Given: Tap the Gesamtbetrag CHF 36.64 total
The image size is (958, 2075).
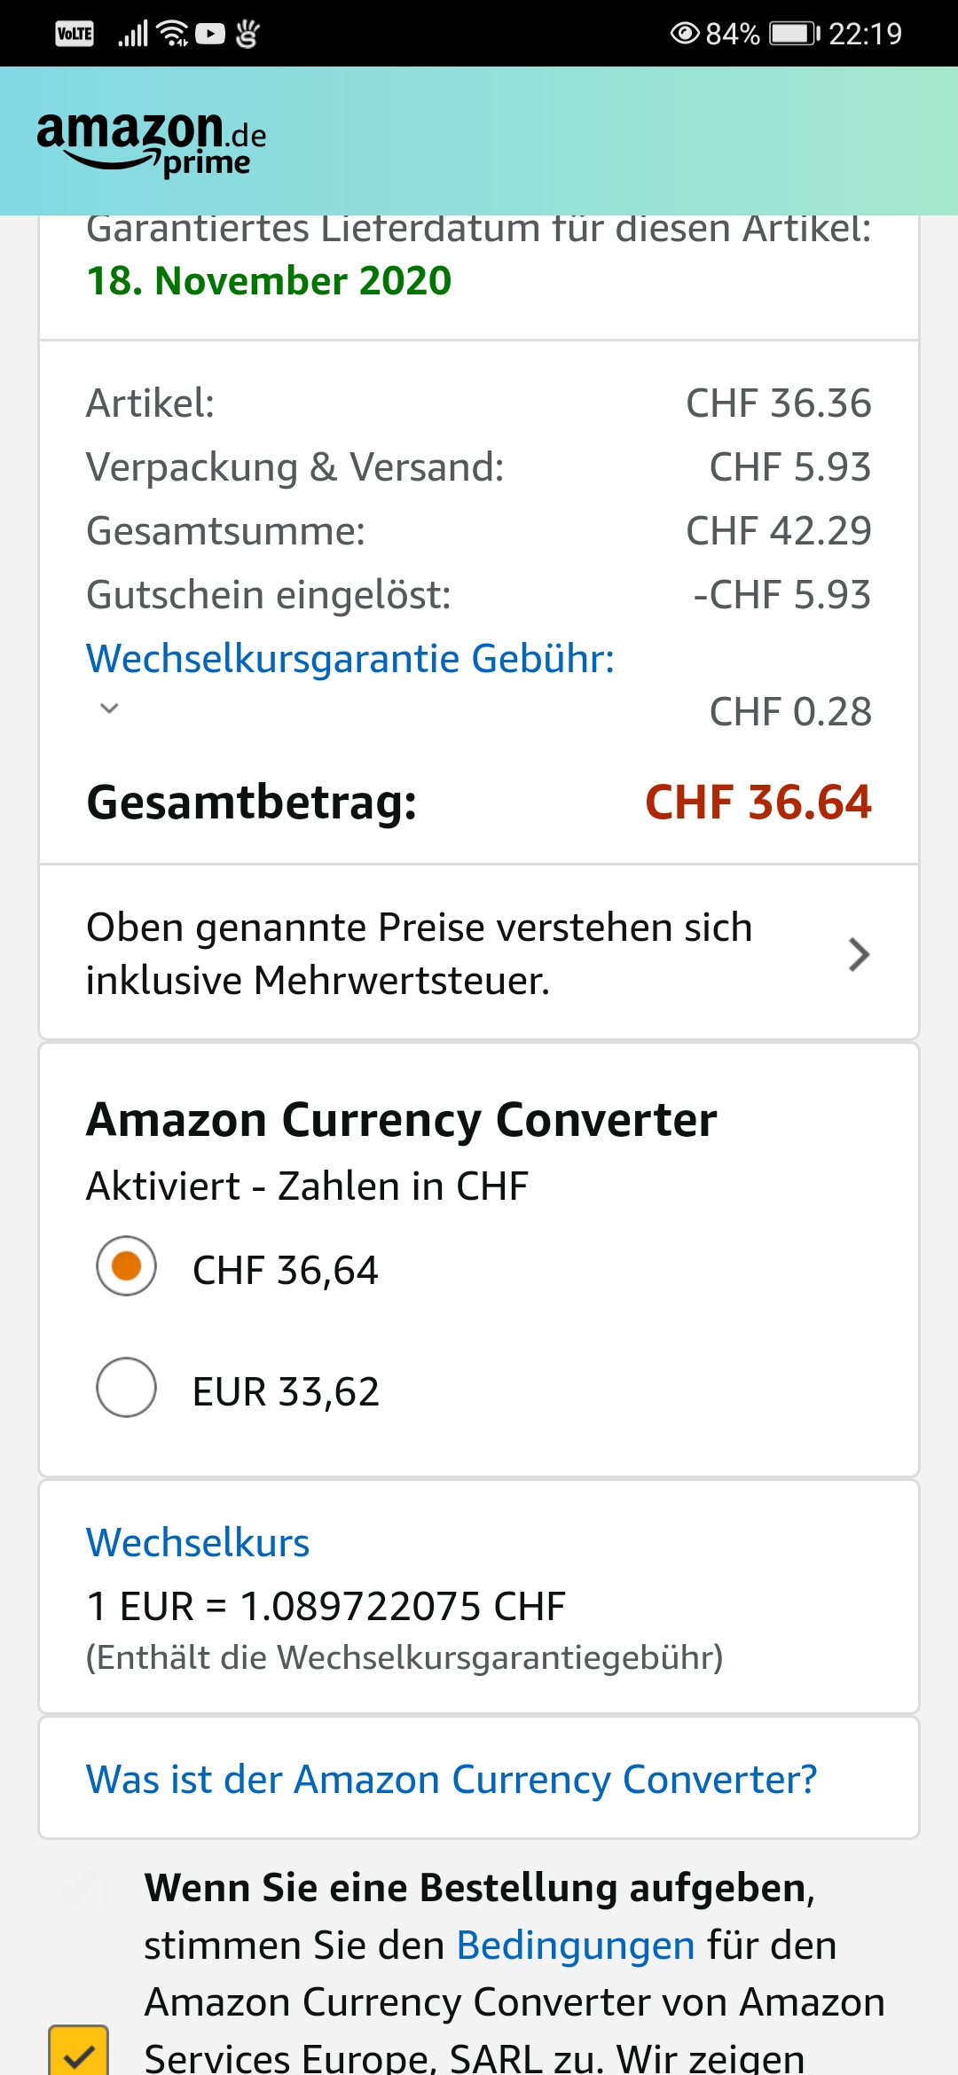Looking at the screenshot, I should [758, 803].
